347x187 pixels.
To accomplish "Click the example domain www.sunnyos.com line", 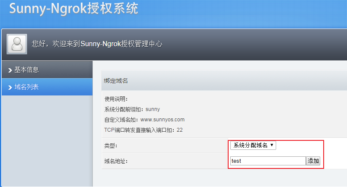I will (144, 120).
